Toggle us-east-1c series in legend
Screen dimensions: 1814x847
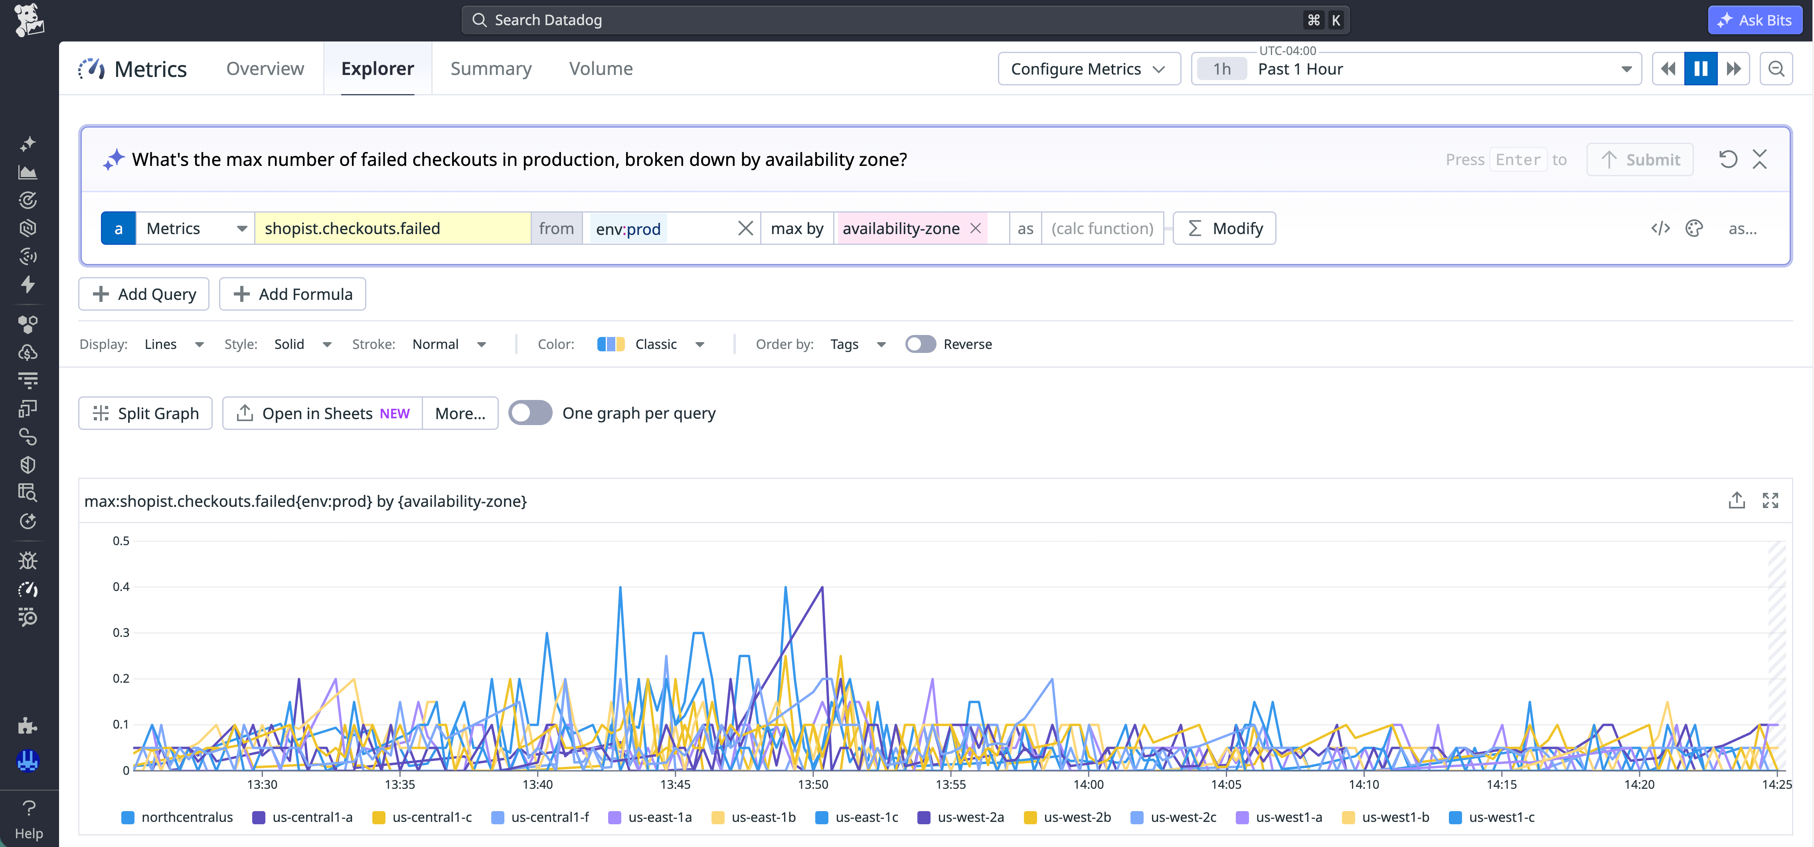click(x=857, y=817)
